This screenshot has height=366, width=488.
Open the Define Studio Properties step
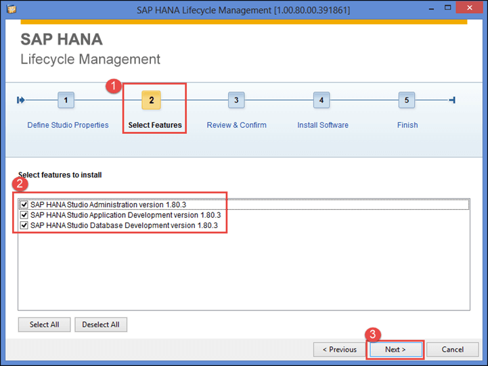tap(68, 125)
